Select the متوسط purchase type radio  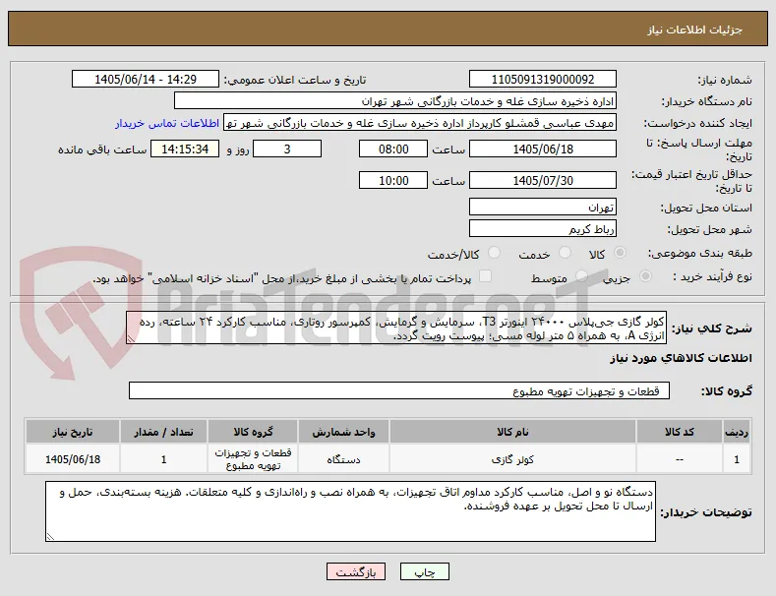pos(581,276)
